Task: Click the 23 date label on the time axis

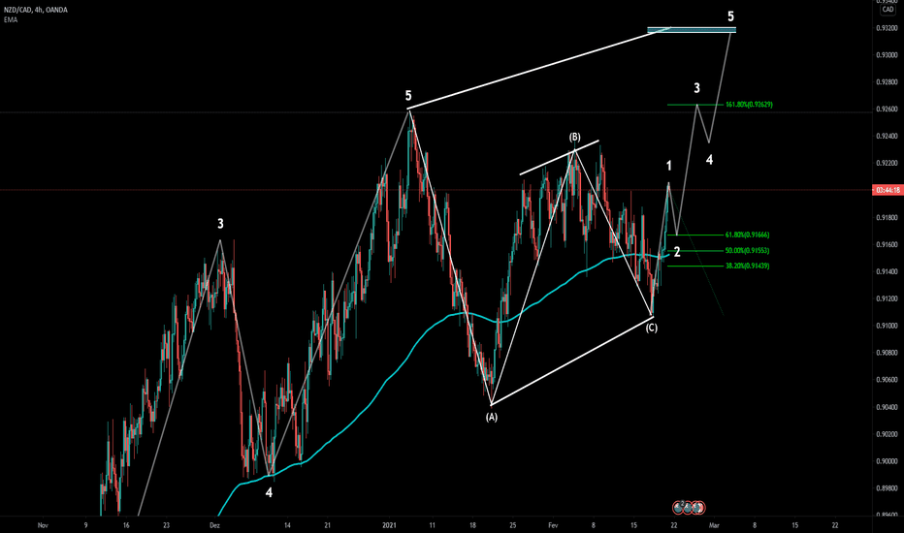Action: (166, 525)
